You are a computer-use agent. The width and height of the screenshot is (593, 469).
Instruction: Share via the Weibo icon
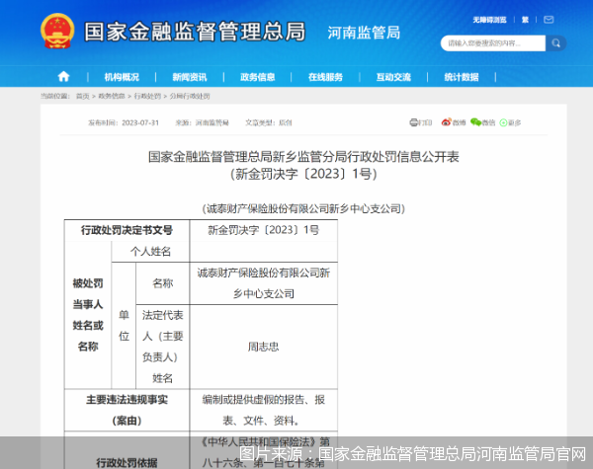(x=447, y=122)
